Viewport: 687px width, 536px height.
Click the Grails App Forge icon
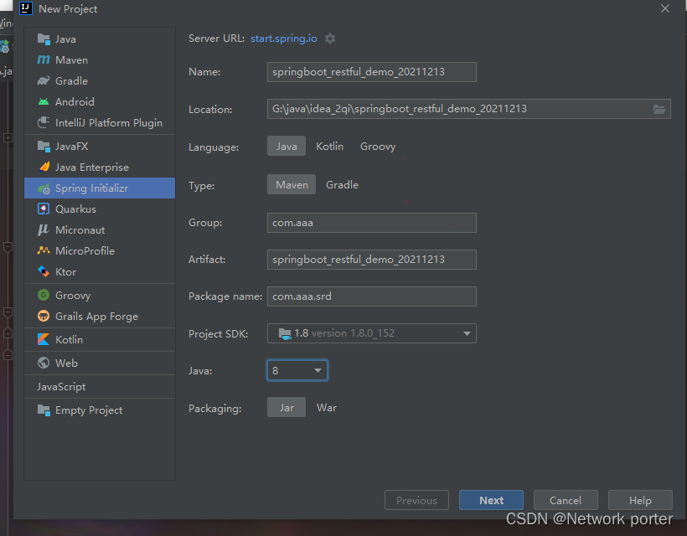[44, 316]
